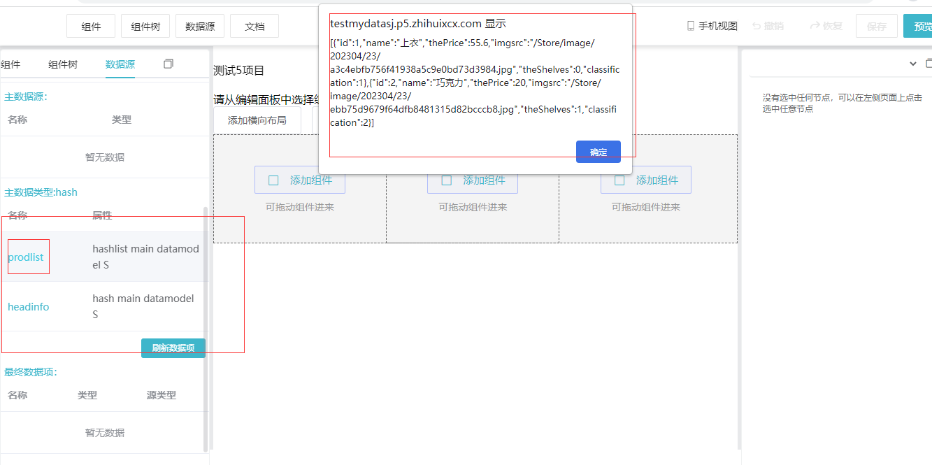Open 组件树 in the top toolbar
The height and width of the screenshot is (465, 932).
point(145,26)
